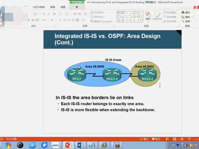Click the distributed alignment icon
Viewport: 199px width, 149px height.
(77, 20)
